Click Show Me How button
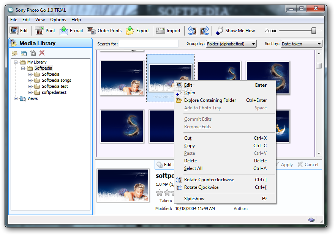Image resolution: width=335 pixels, height=235 pixels. click(x=235, y=31)
